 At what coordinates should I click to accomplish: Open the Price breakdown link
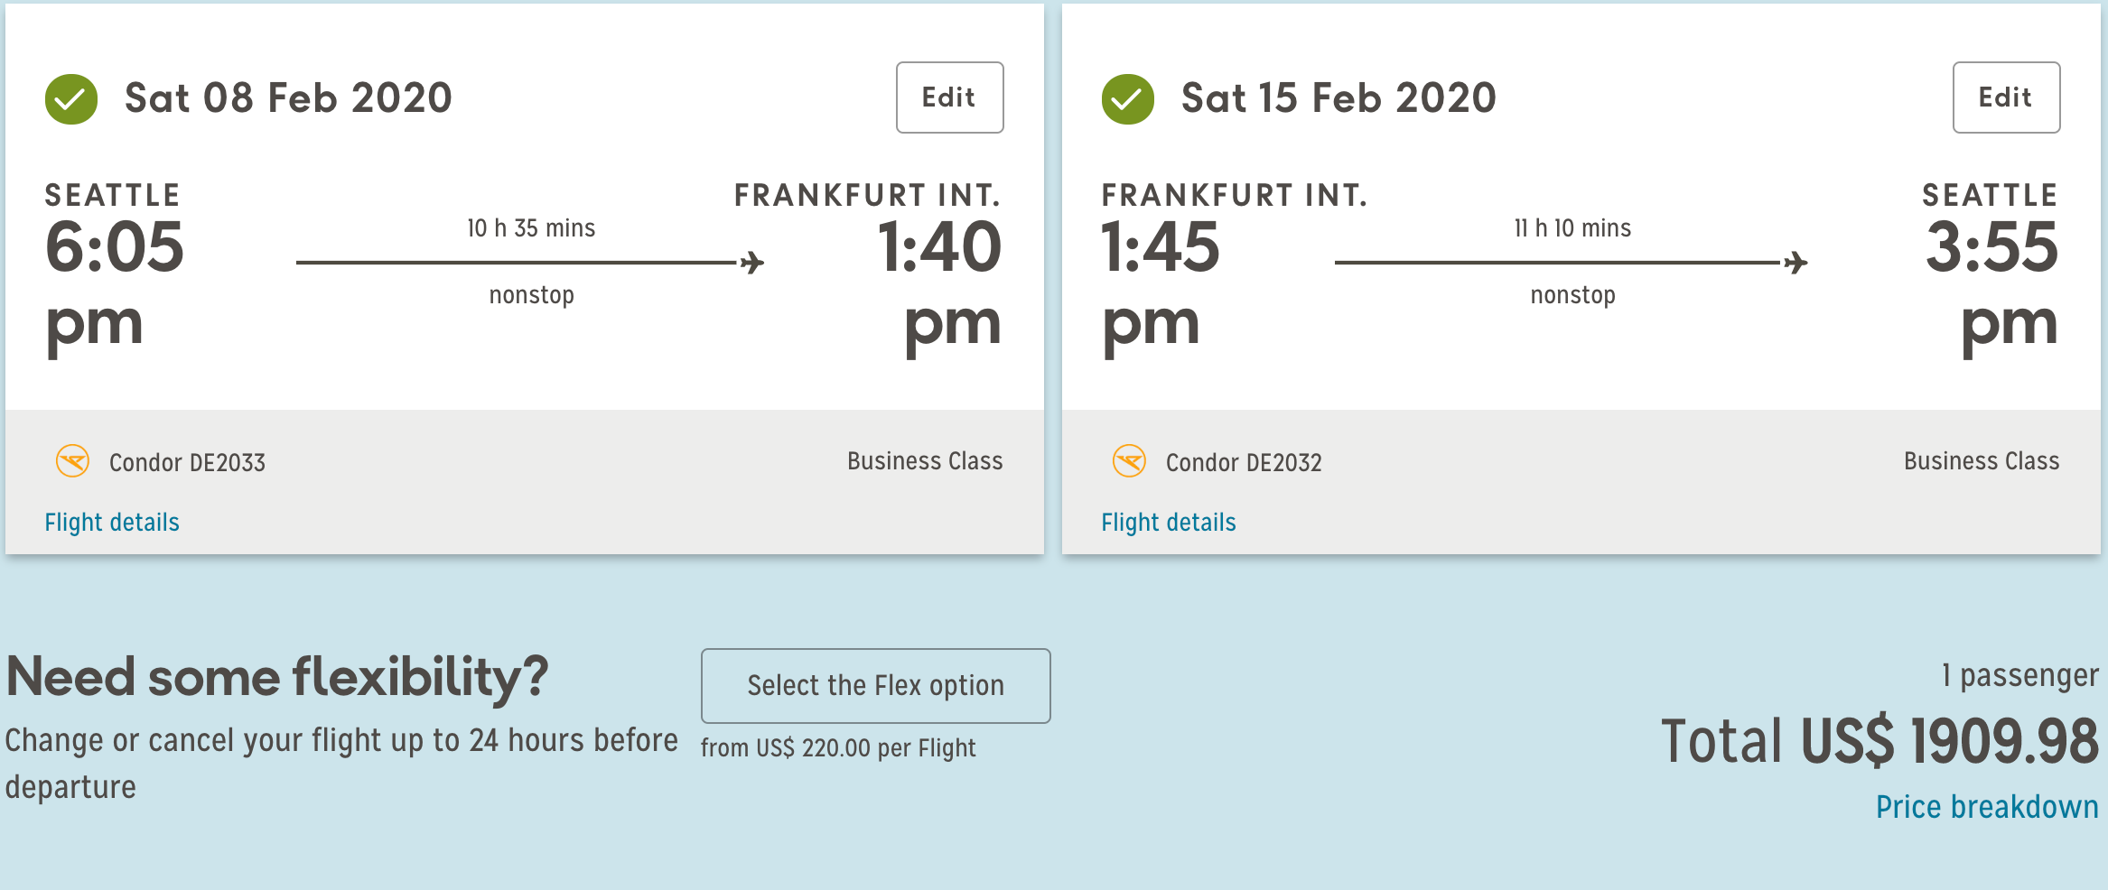(1987, 807)
